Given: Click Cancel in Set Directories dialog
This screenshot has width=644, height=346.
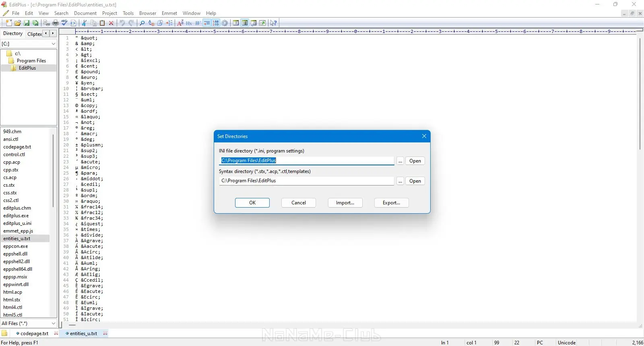Looking at the screenshot, I should point(299,203).
